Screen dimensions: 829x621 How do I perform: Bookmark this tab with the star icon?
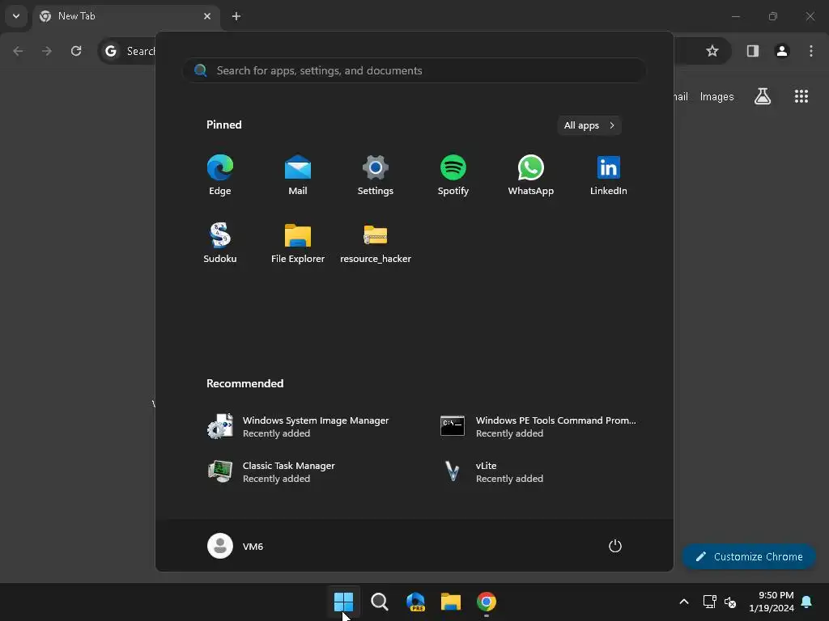point(712,51)
